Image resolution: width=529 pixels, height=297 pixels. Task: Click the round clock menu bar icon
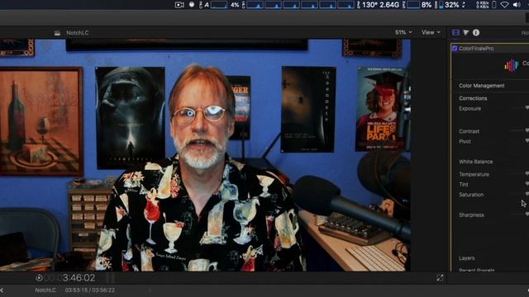pos(192,5)
